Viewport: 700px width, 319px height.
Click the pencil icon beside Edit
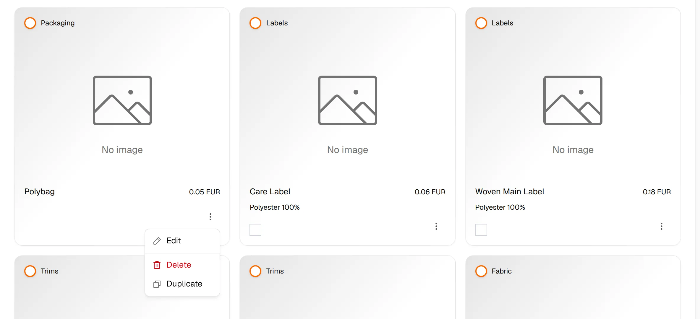tap(157, 241)
